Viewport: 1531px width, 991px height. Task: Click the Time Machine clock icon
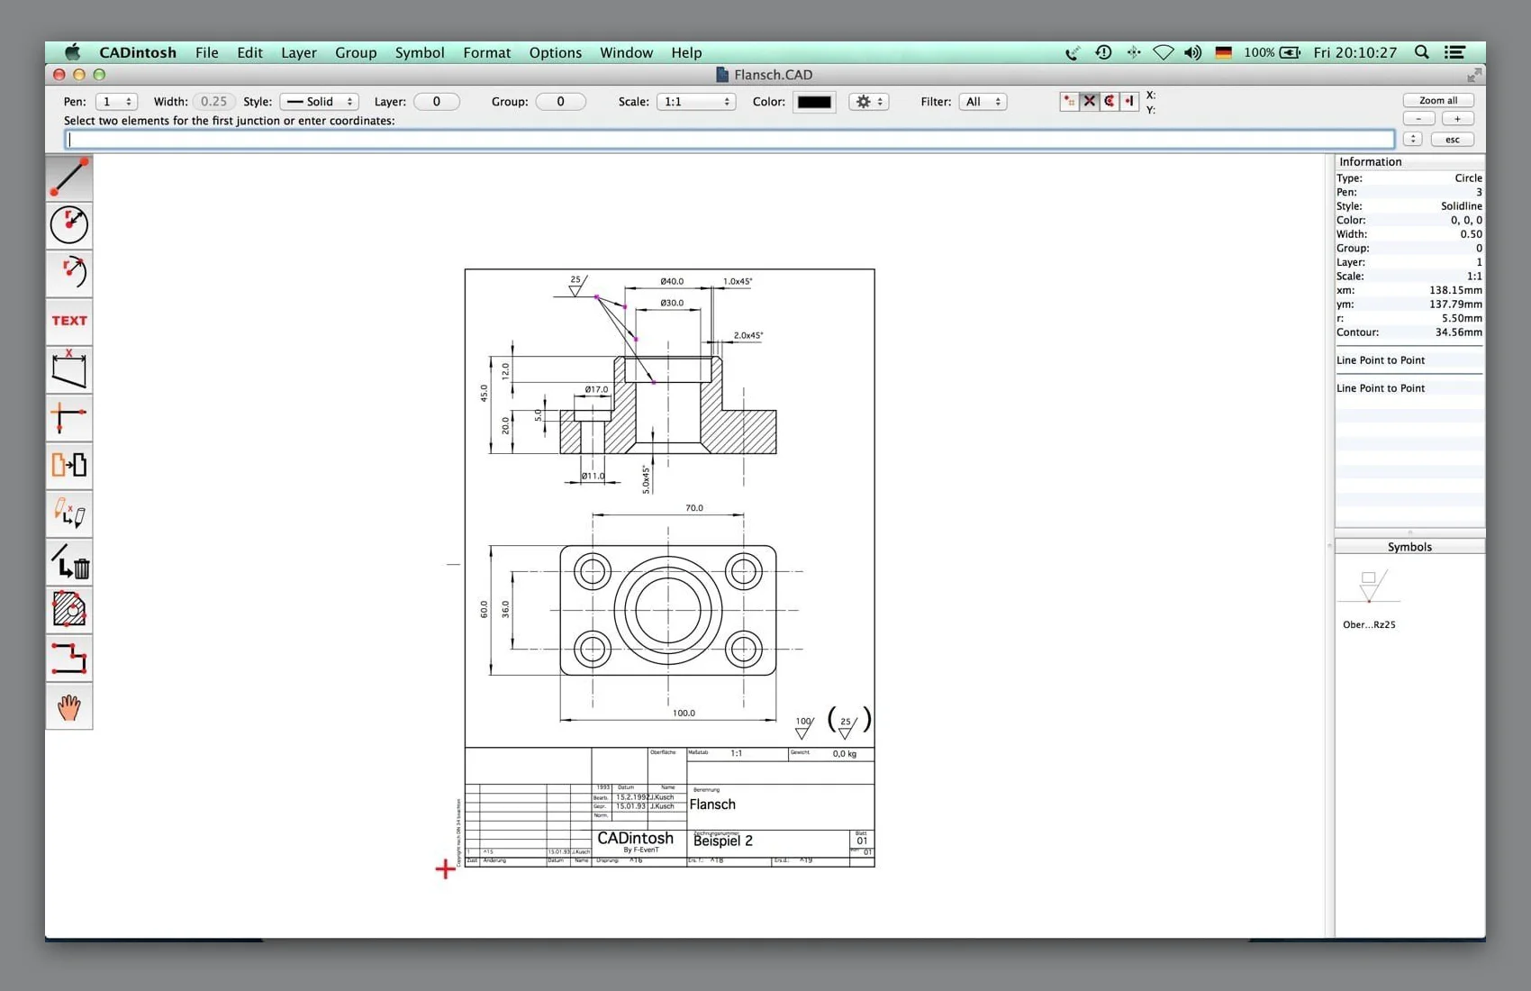click(x=1103, y=52)
